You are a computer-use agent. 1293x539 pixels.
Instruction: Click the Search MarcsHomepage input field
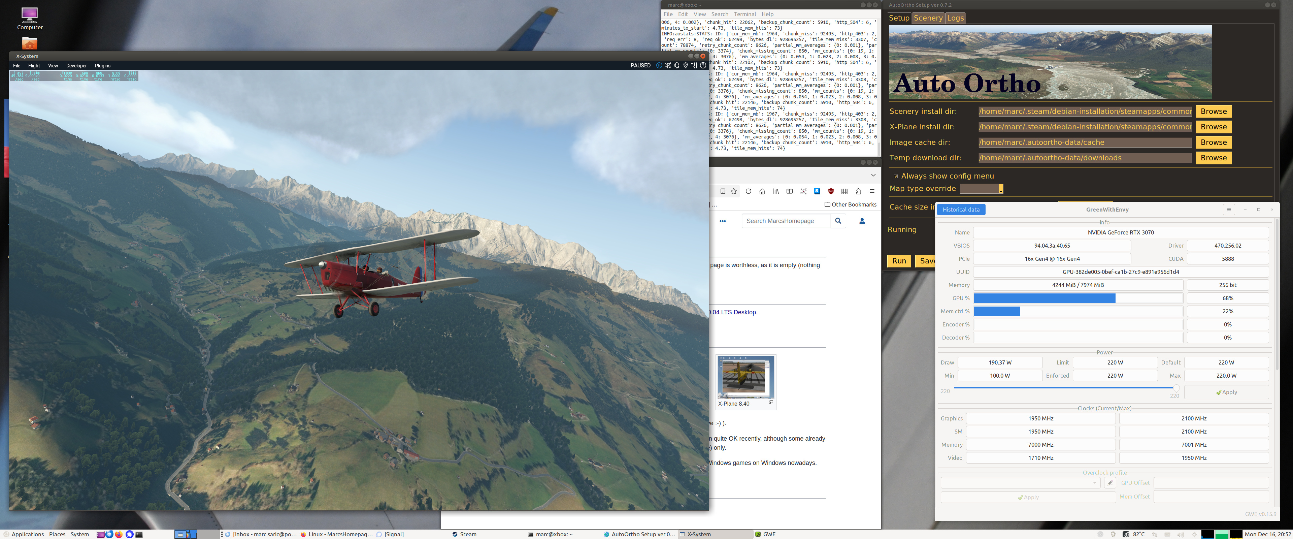coord(786,221)
